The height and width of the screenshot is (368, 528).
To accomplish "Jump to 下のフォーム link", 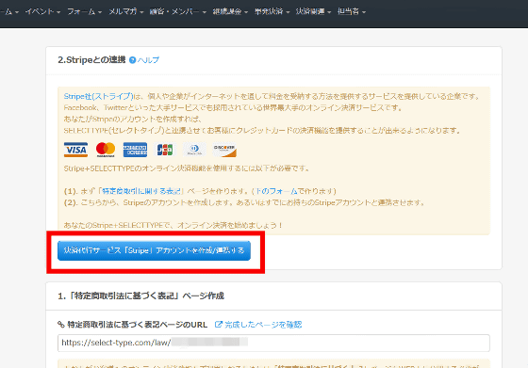I will coord(276,191).
